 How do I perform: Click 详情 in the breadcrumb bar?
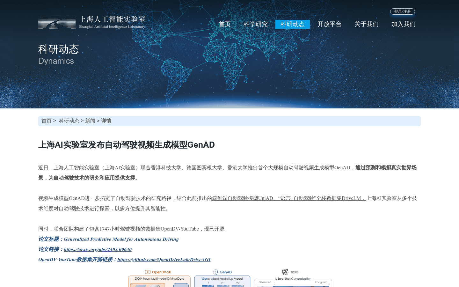point(106,121)
